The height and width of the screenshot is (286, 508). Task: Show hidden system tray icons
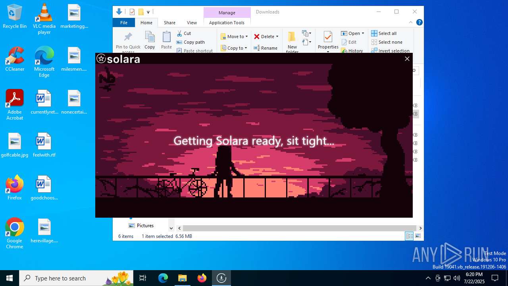(x=428, y=278)
